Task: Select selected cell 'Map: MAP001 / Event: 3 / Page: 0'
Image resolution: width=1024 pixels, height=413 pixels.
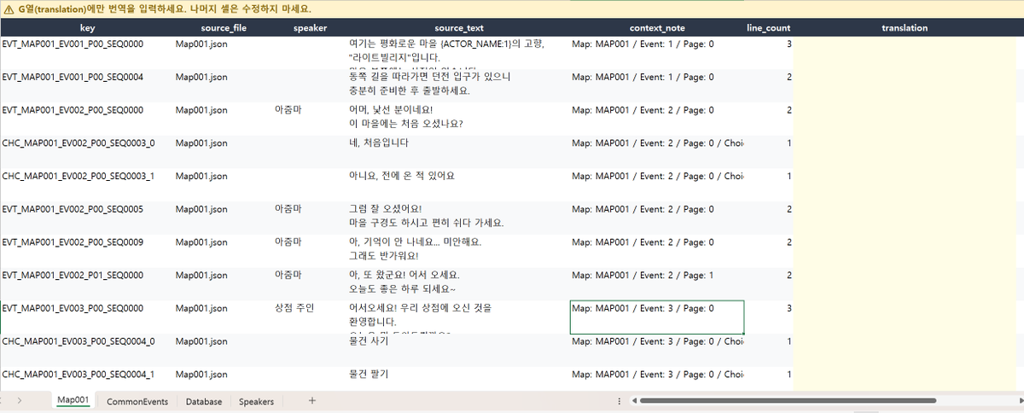Action: tap(657, 317)
